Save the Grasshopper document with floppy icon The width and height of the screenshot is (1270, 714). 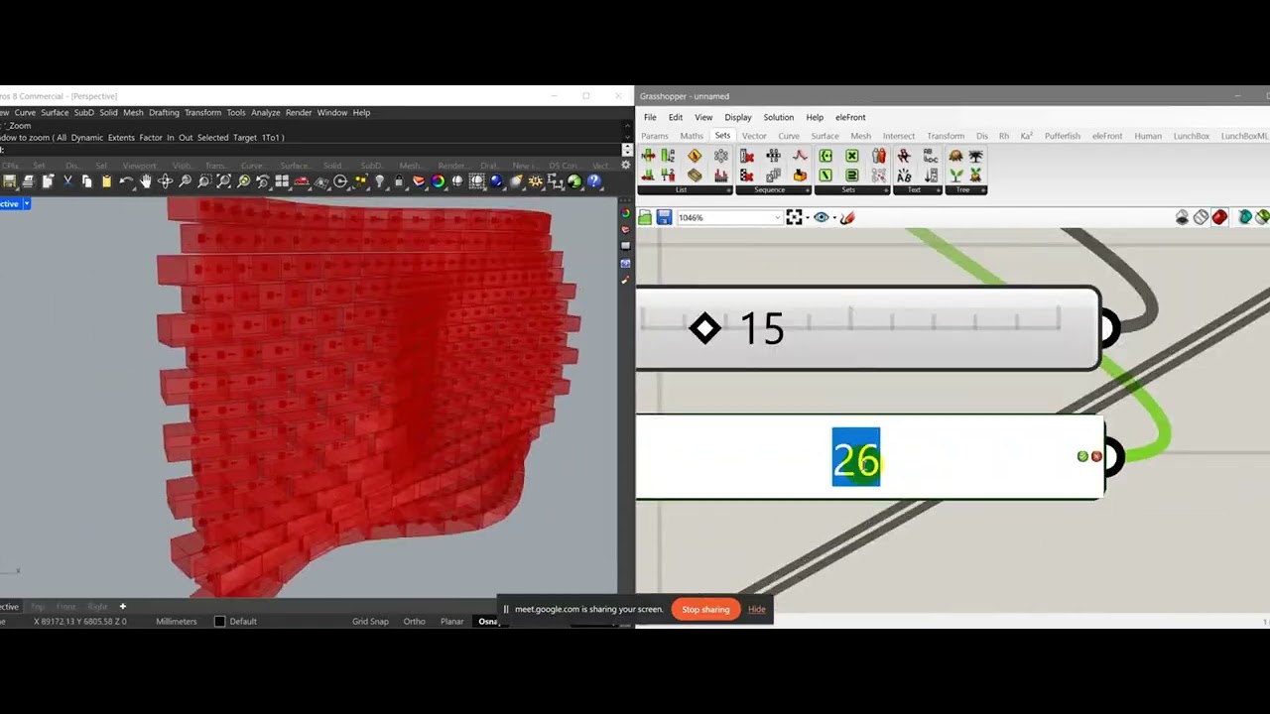pos(664,217)
